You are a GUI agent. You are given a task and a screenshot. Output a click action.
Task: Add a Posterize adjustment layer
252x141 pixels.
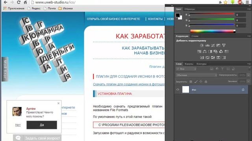(x=208, y=58)
